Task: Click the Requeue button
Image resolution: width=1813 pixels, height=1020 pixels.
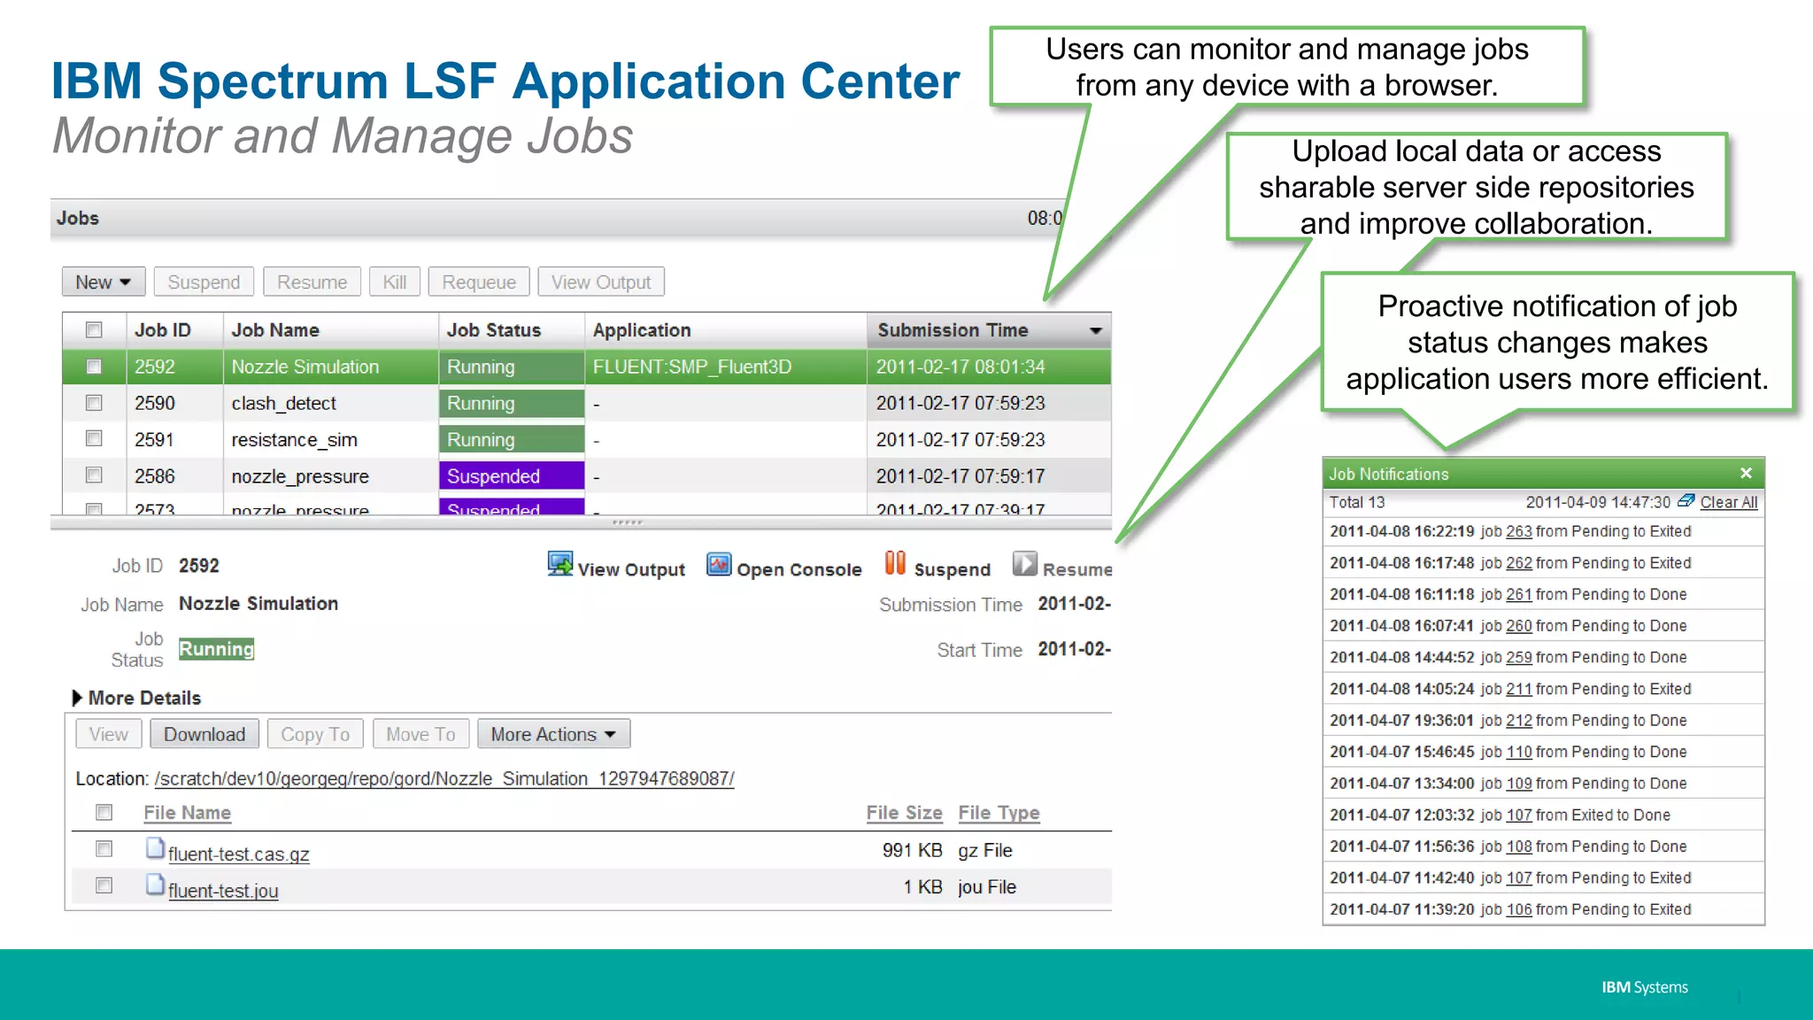Action: coord(479,282)
